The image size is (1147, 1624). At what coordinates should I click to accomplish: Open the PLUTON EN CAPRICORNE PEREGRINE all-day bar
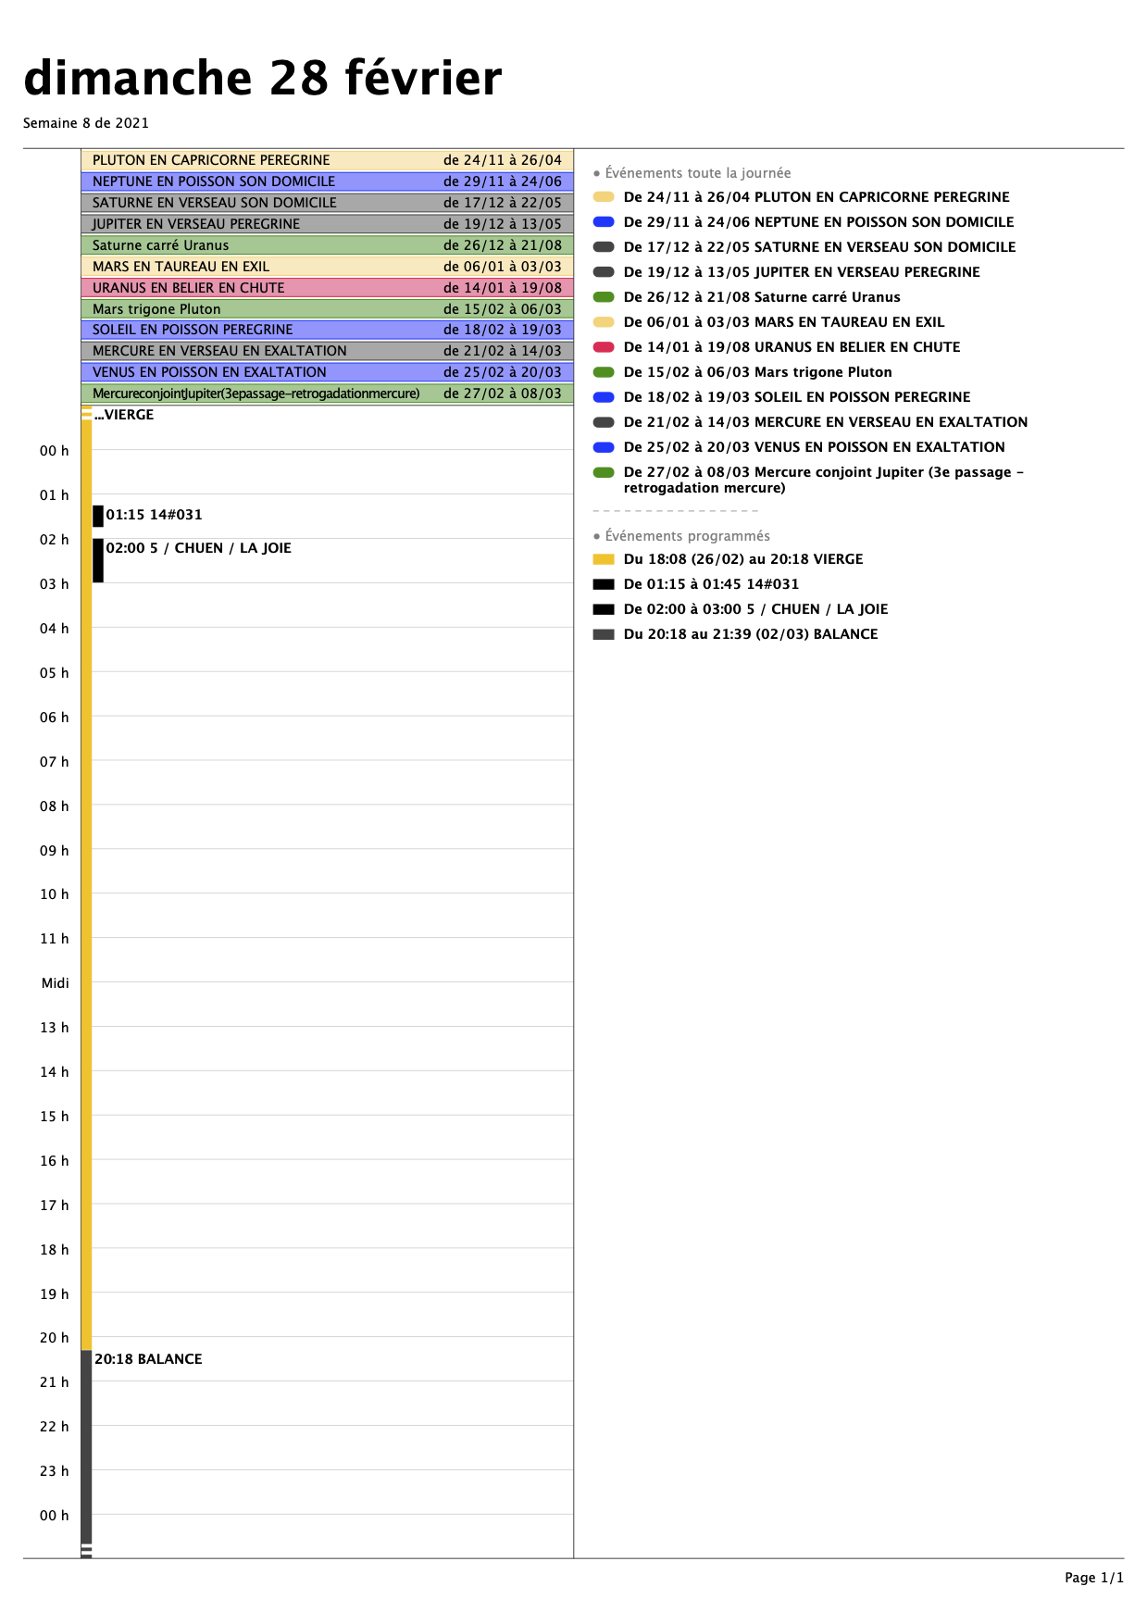327,160
